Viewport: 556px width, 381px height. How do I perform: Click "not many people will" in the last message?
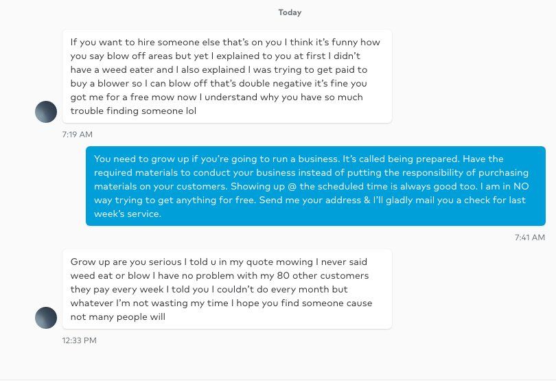click(118, 316)
